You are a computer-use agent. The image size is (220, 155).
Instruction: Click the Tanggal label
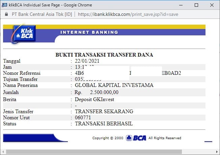pyautogui.click(x=12, y=61)
